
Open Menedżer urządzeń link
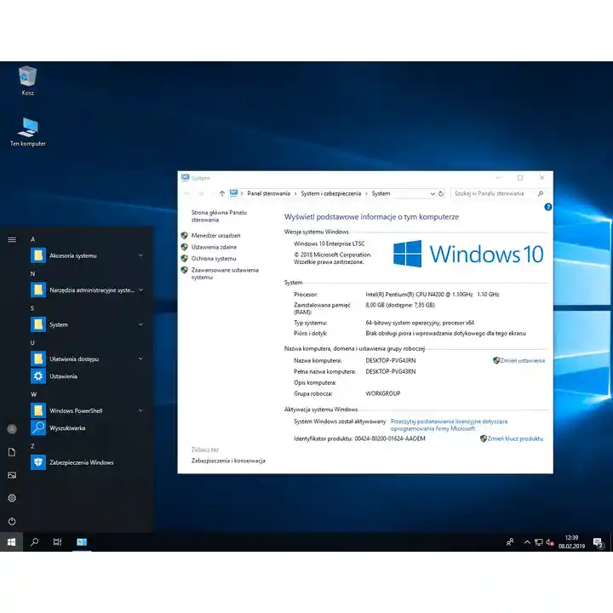pos(215,235)
